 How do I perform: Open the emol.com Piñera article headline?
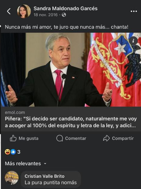pyautogui.click(x=71, y=122)
